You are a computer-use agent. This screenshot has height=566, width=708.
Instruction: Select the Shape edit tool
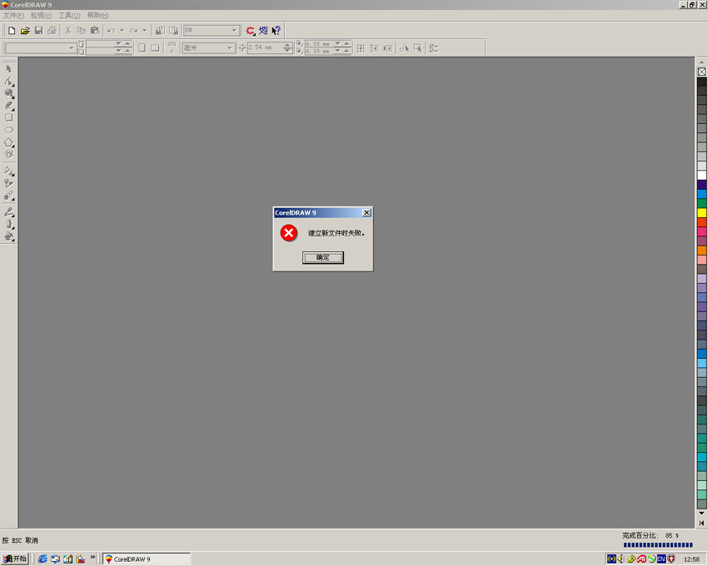click(9, 82)
